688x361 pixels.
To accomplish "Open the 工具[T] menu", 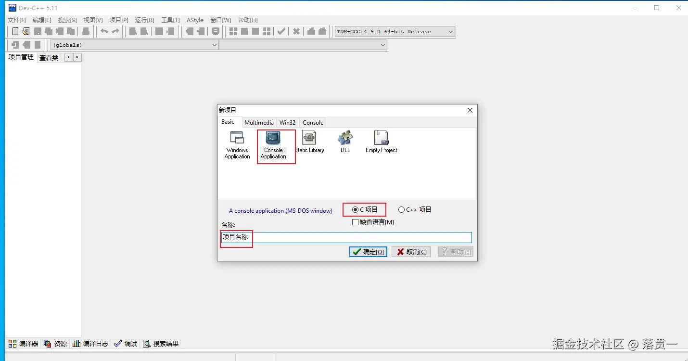I will [x=170, y=20].
